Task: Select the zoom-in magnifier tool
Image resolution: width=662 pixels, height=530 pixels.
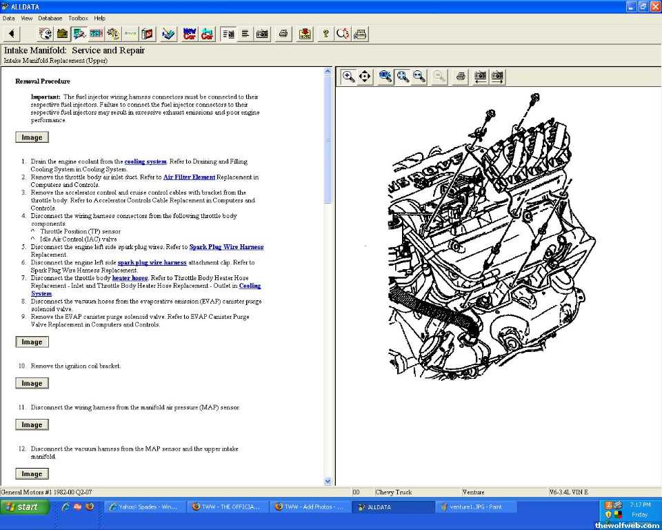Action: (x=349, y=77)
